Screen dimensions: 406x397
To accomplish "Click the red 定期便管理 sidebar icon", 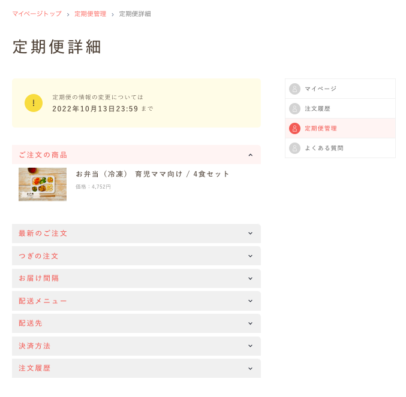I will tap(294, 129).
